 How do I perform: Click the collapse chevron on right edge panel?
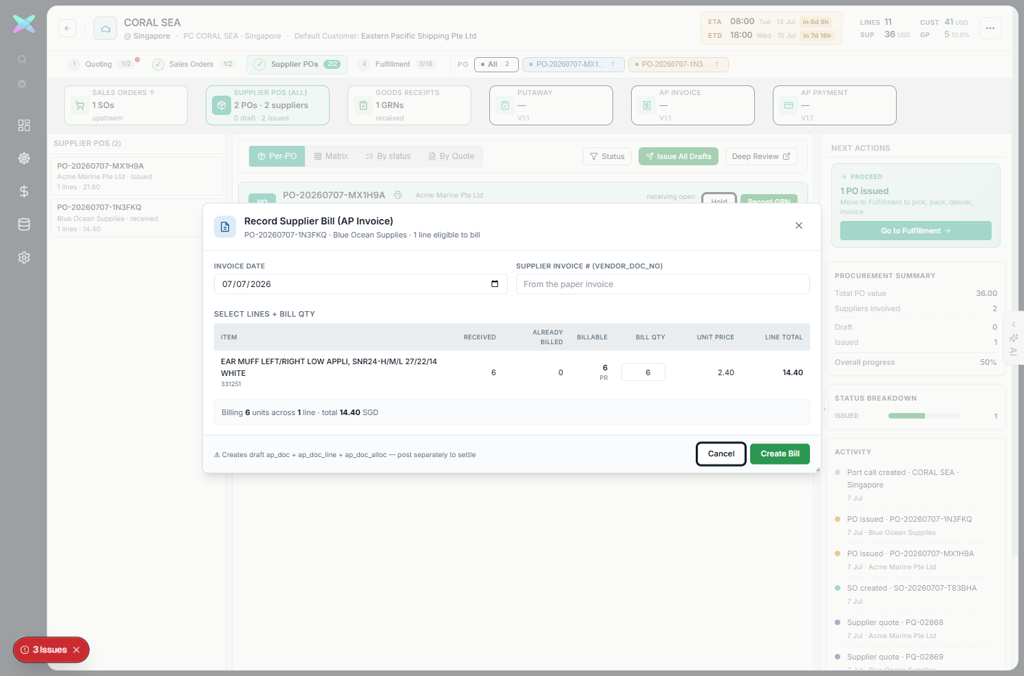coord(1014,325)
